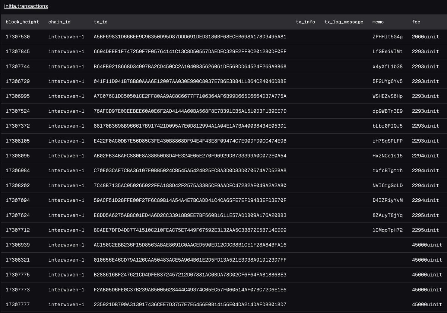Click tx_id starting with 88170B3698B9
This screenshot has height=313, width=447.
[x=190, y=126]
